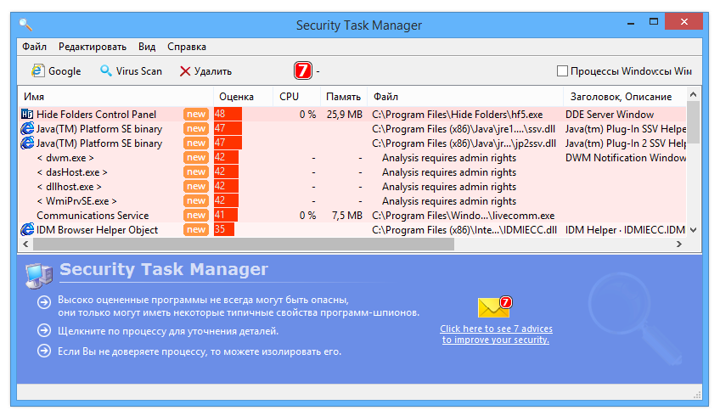The width and height of the screenshot is (720, 416).
Task: Click the horizontal scrollbar right arrow
Action: [x=679, y=245]
